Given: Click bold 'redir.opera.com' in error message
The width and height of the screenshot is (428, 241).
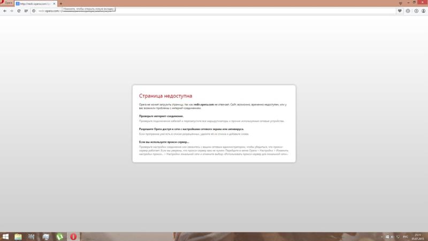Looking at the screenshot, I should pos(204,104).
